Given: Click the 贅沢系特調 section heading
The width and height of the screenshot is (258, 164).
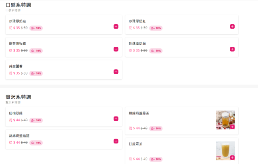Looking at the screenshot, I should tap(18, 97).
